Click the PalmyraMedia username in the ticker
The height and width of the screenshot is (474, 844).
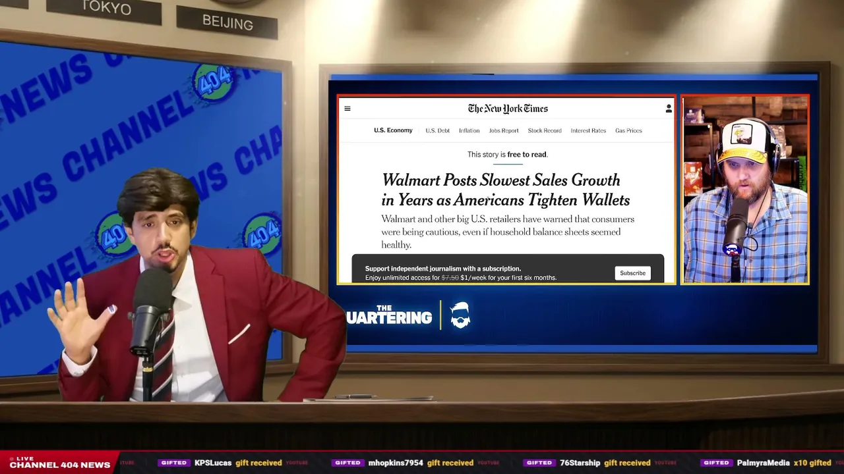coord(763,463)
